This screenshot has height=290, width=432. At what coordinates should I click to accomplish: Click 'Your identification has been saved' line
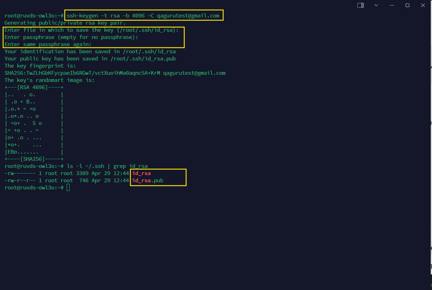(90, 51)
